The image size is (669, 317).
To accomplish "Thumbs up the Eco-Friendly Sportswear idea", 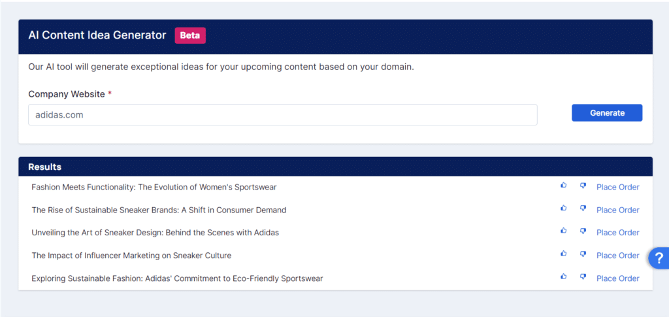I will 564,276.
